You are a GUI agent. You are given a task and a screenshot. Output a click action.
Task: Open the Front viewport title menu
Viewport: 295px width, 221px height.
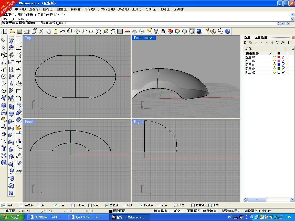(29, 121)
